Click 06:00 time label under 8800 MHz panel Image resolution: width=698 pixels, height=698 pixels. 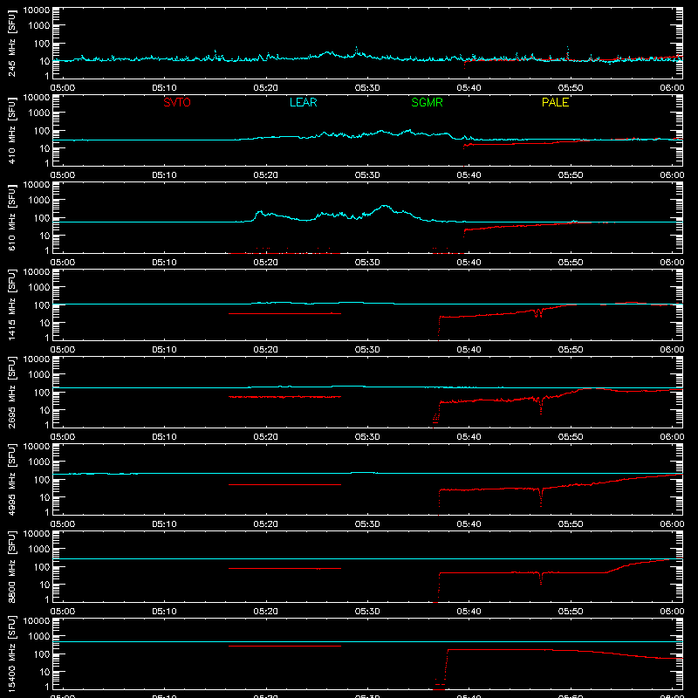(672, 612)
